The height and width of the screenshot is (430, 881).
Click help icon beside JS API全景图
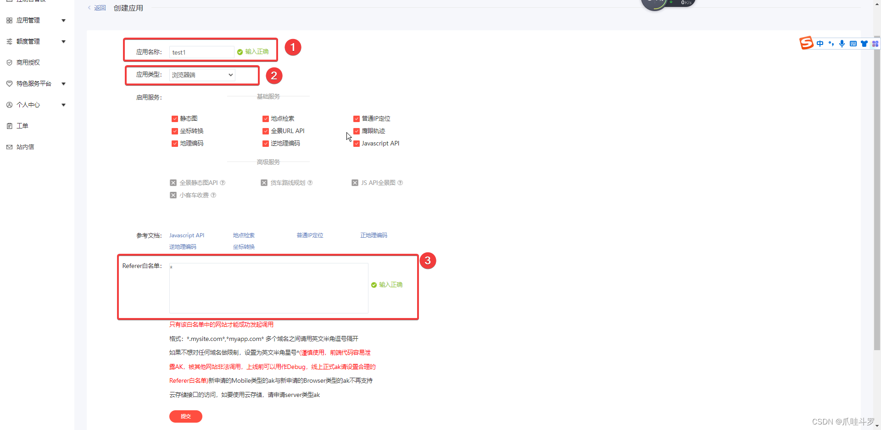(400, 183)
